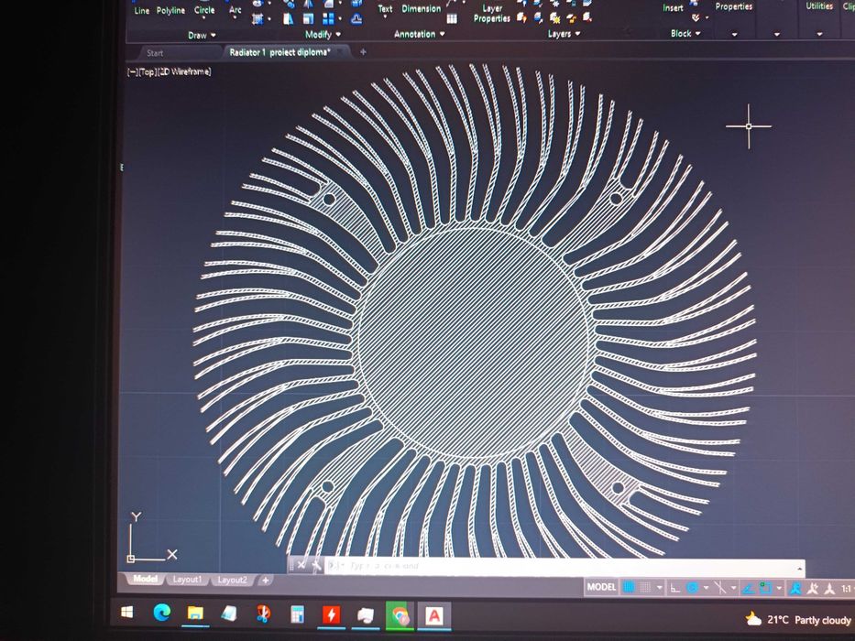Expand the Layers panel
Image resolution: width=855 pixels, height=641 pixels.
point(564,34)
